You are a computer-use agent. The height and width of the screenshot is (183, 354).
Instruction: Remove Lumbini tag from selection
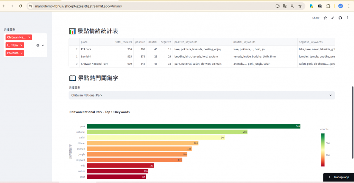(x=21, y=45)
